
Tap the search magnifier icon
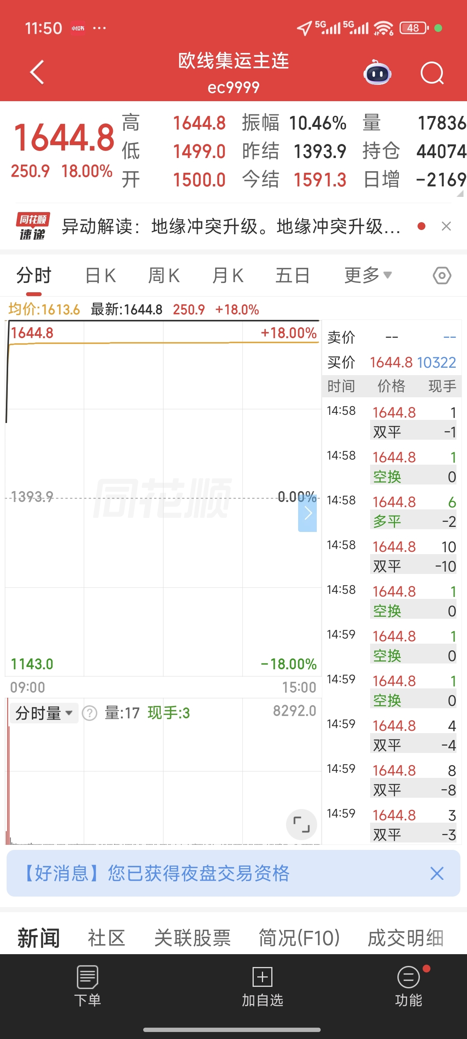coord(432,73)
